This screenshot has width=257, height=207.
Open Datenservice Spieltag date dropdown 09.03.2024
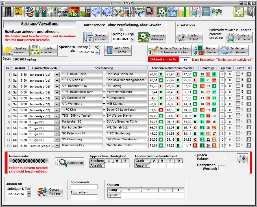tap(132, 39)
